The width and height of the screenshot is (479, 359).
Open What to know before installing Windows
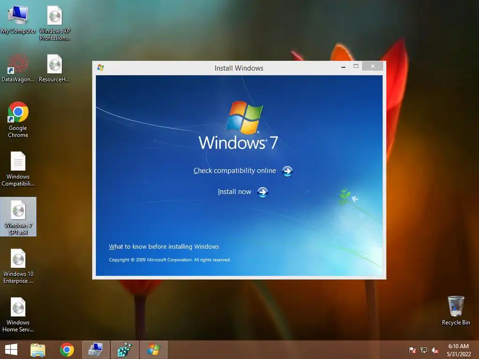[164, 247]
